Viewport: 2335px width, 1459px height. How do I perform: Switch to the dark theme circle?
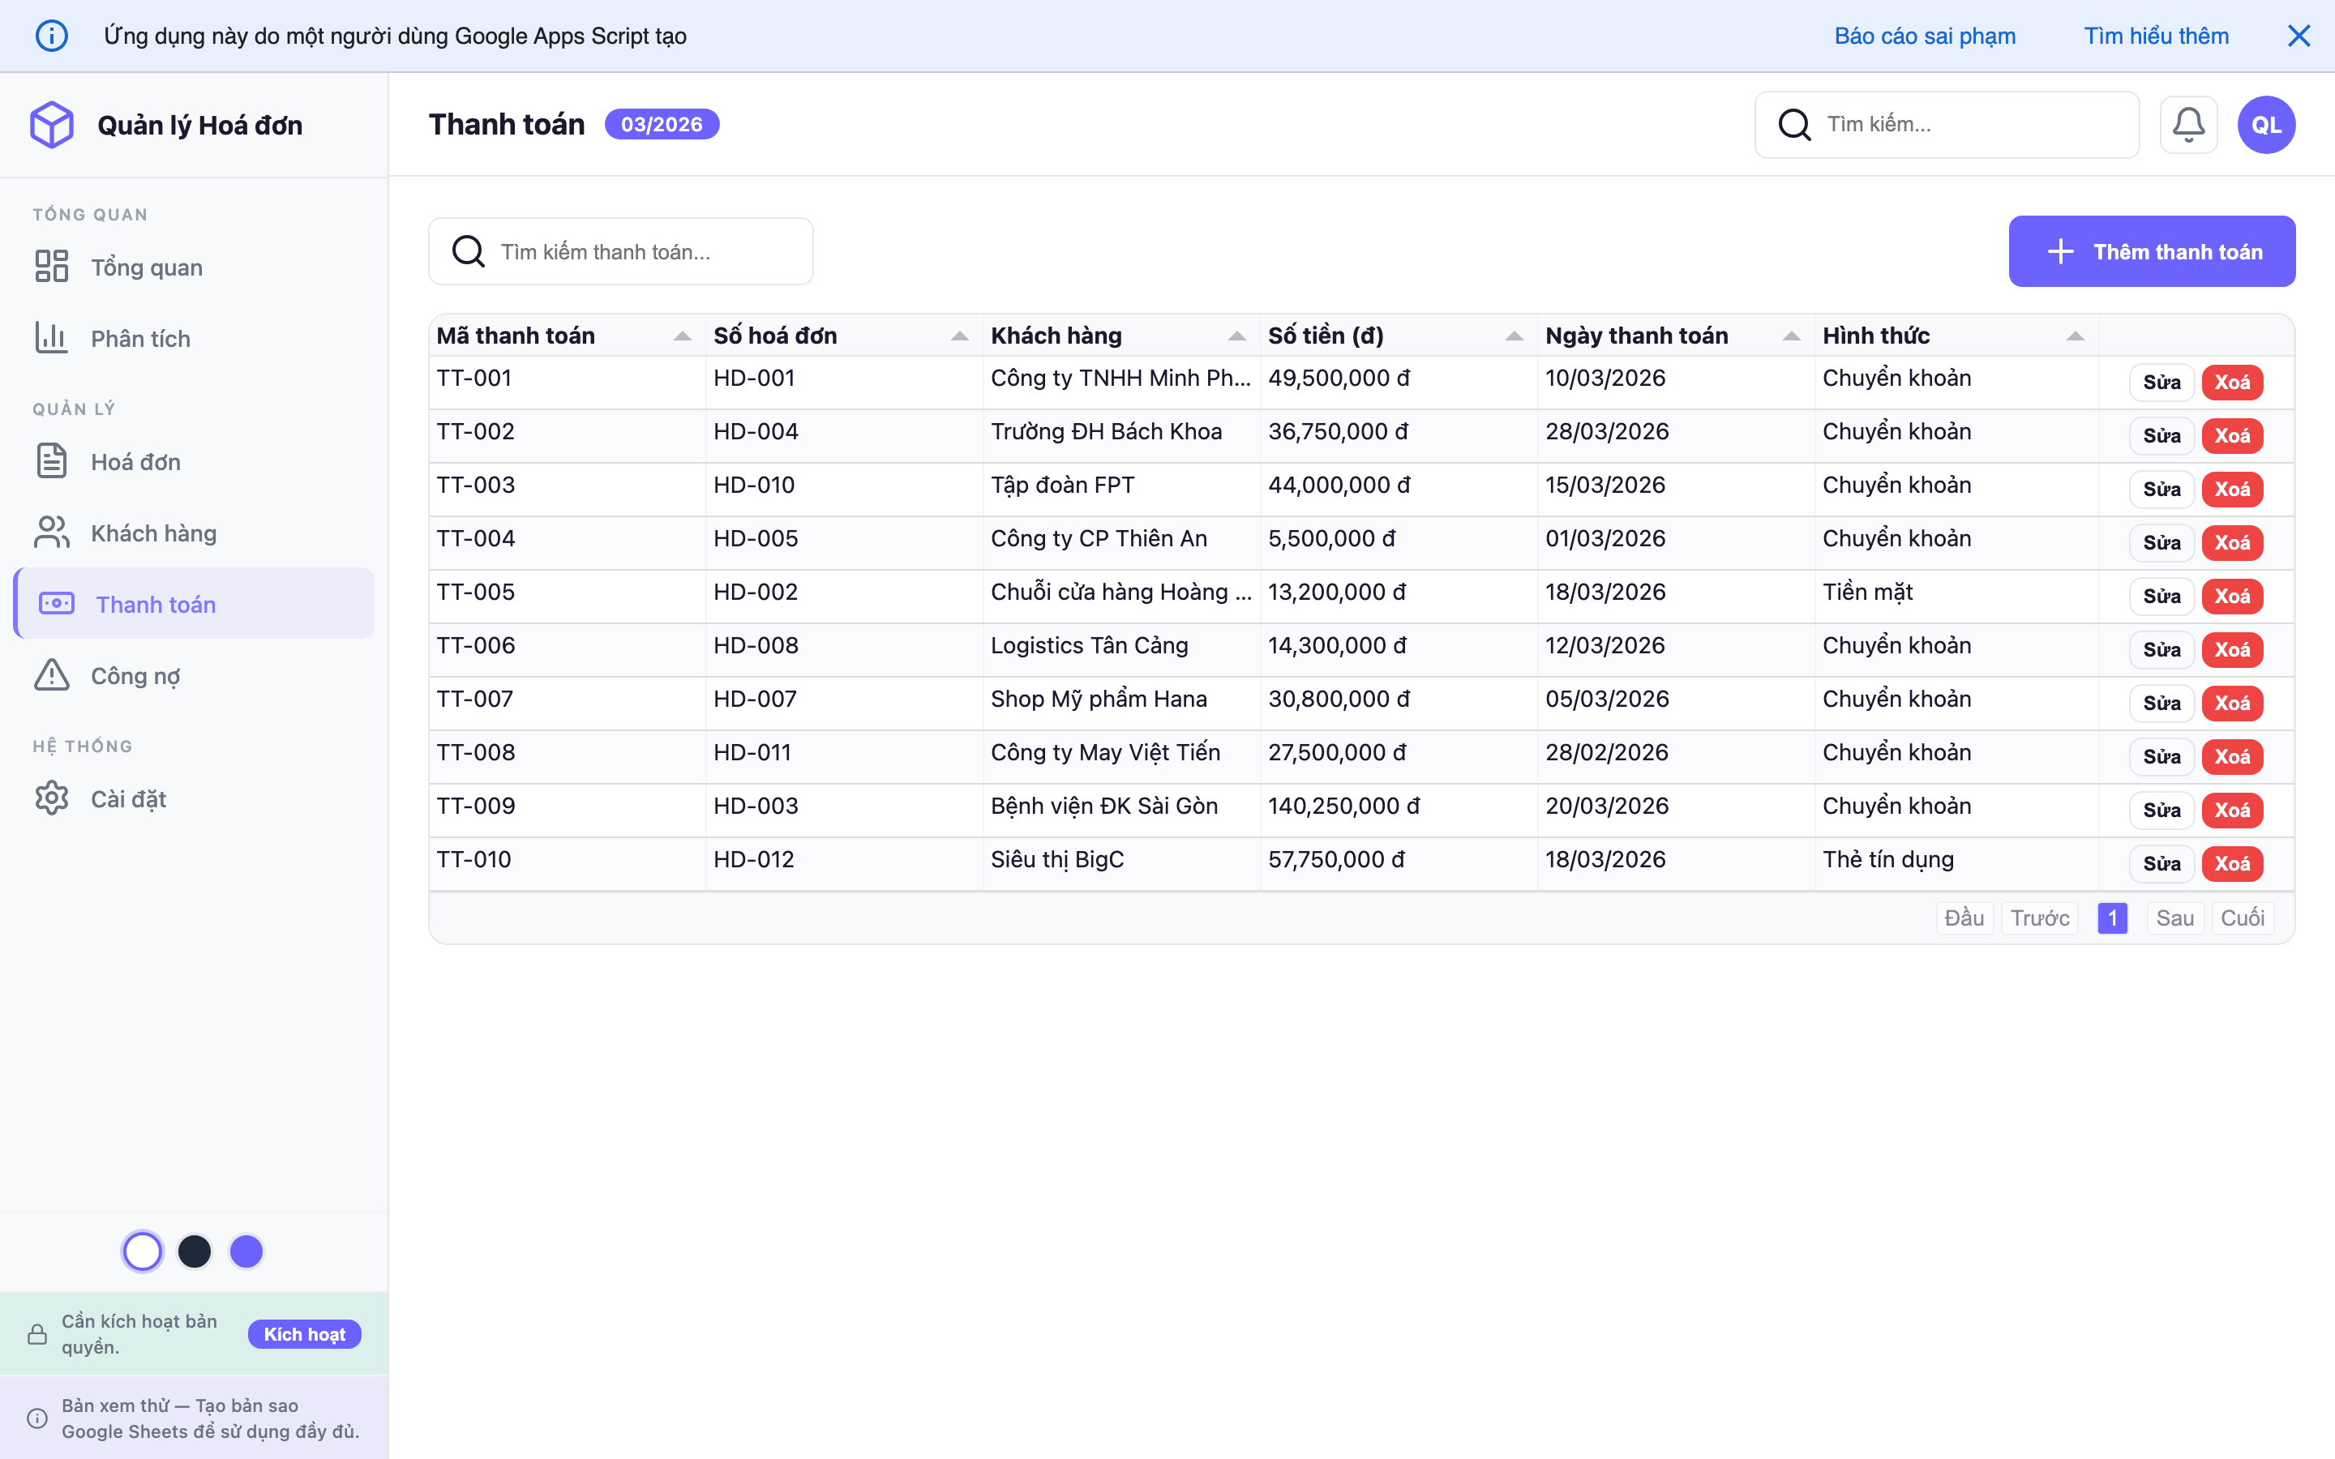point(195,1251)
